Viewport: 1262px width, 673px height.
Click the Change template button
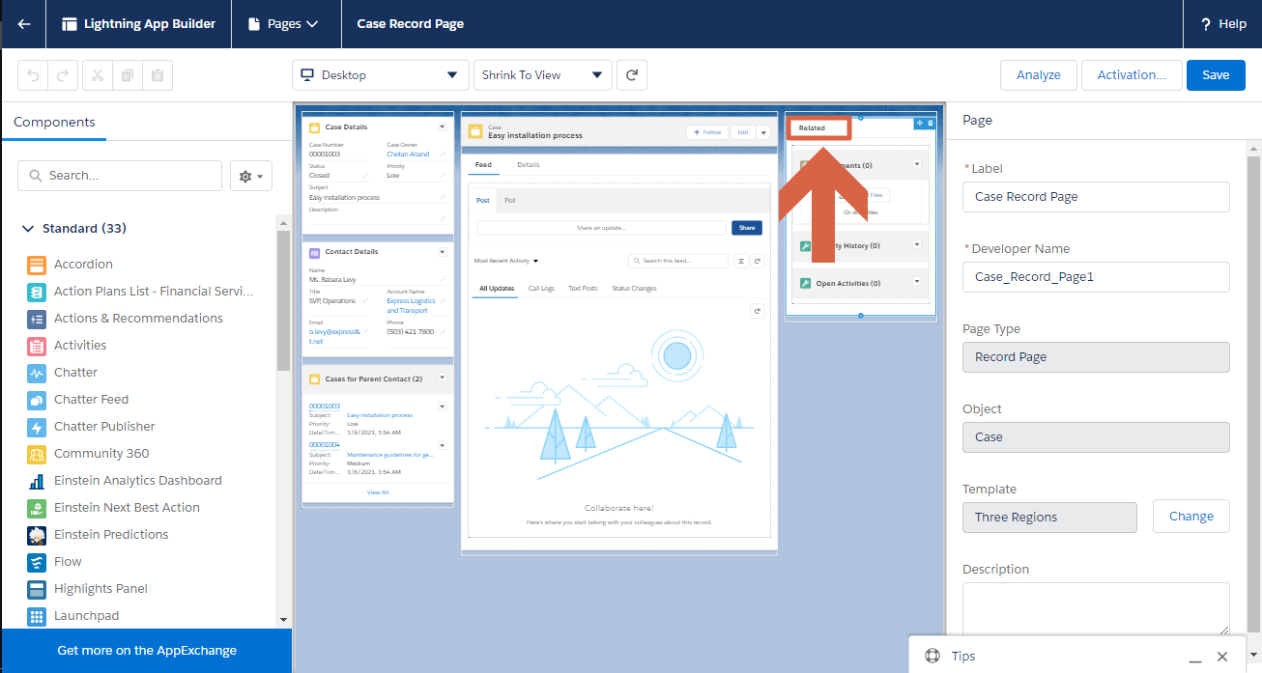point(1190,517)
